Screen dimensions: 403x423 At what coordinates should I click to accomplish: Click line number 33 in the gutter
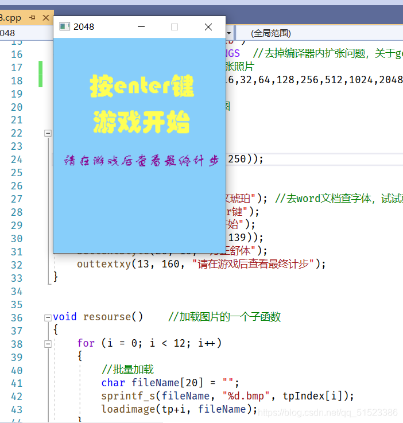pyautogui.click(x=17, y=278)
